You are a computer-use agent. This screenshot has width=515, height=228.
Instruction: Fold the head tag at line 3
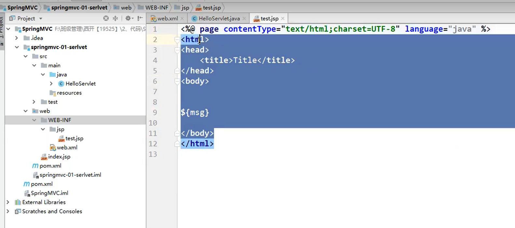[177, 50]
